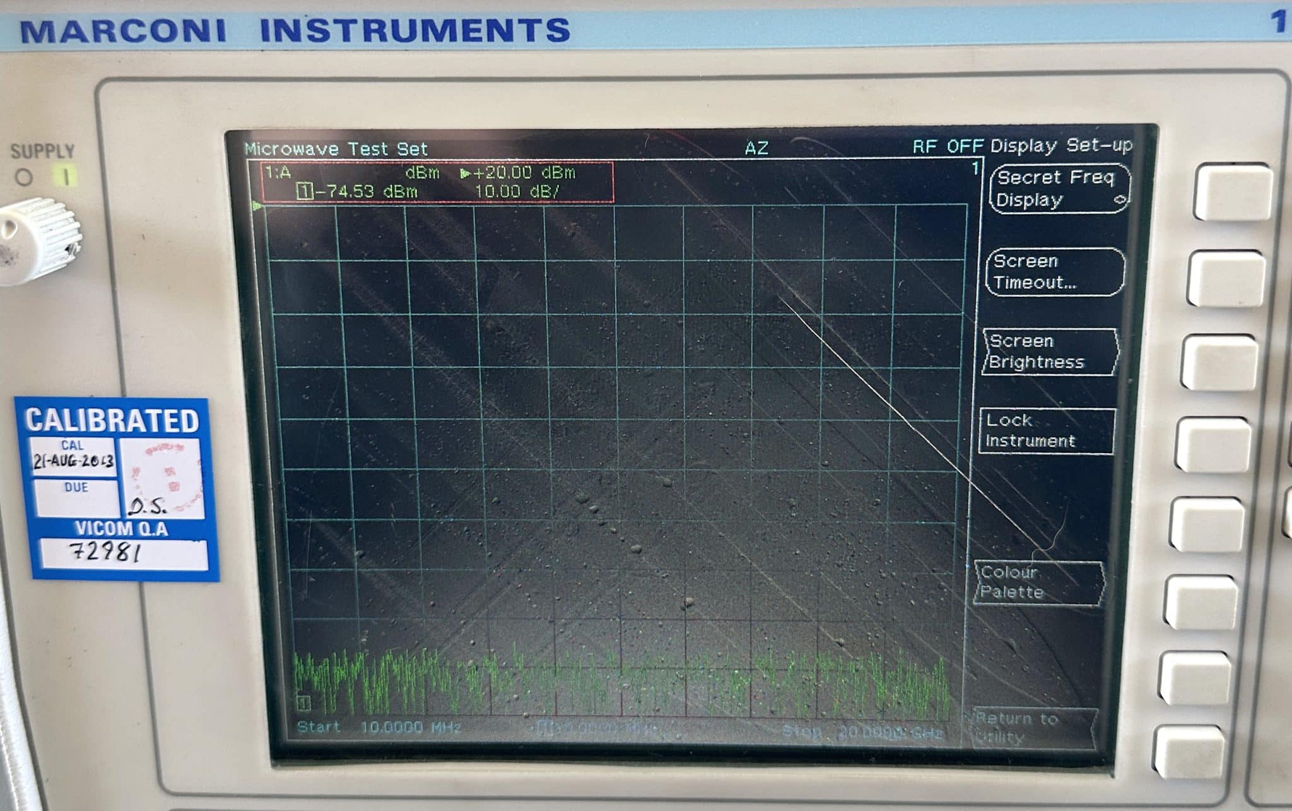The image size is (1292, 811).
Task: Click the Display Set-up menu title
Action: point(1061,145)
